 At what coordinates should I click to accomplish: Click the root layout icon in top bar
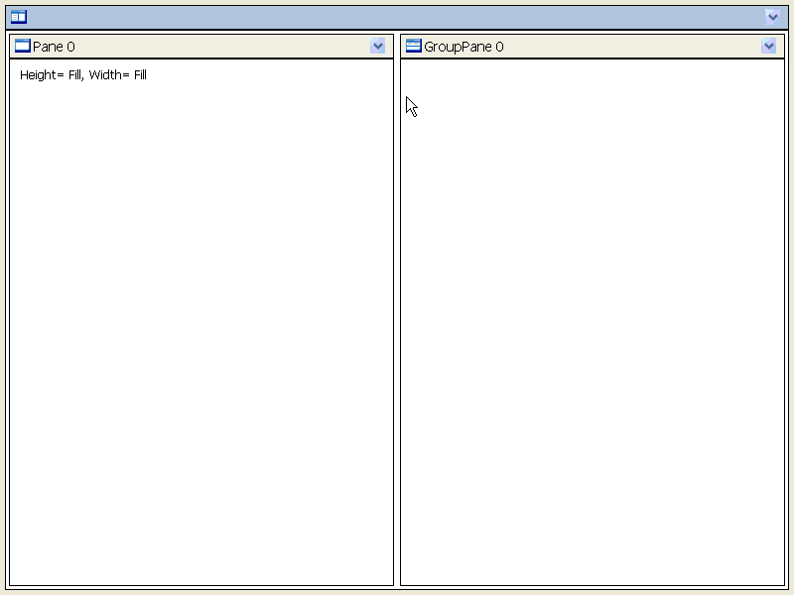click(18, 17)
